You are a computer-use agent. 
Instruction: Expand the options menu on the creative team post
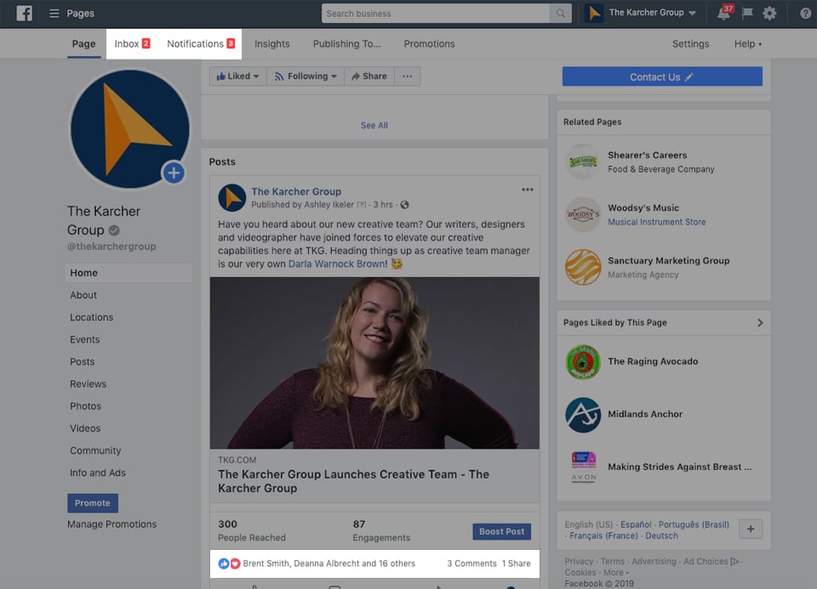(x=528, y=189)
